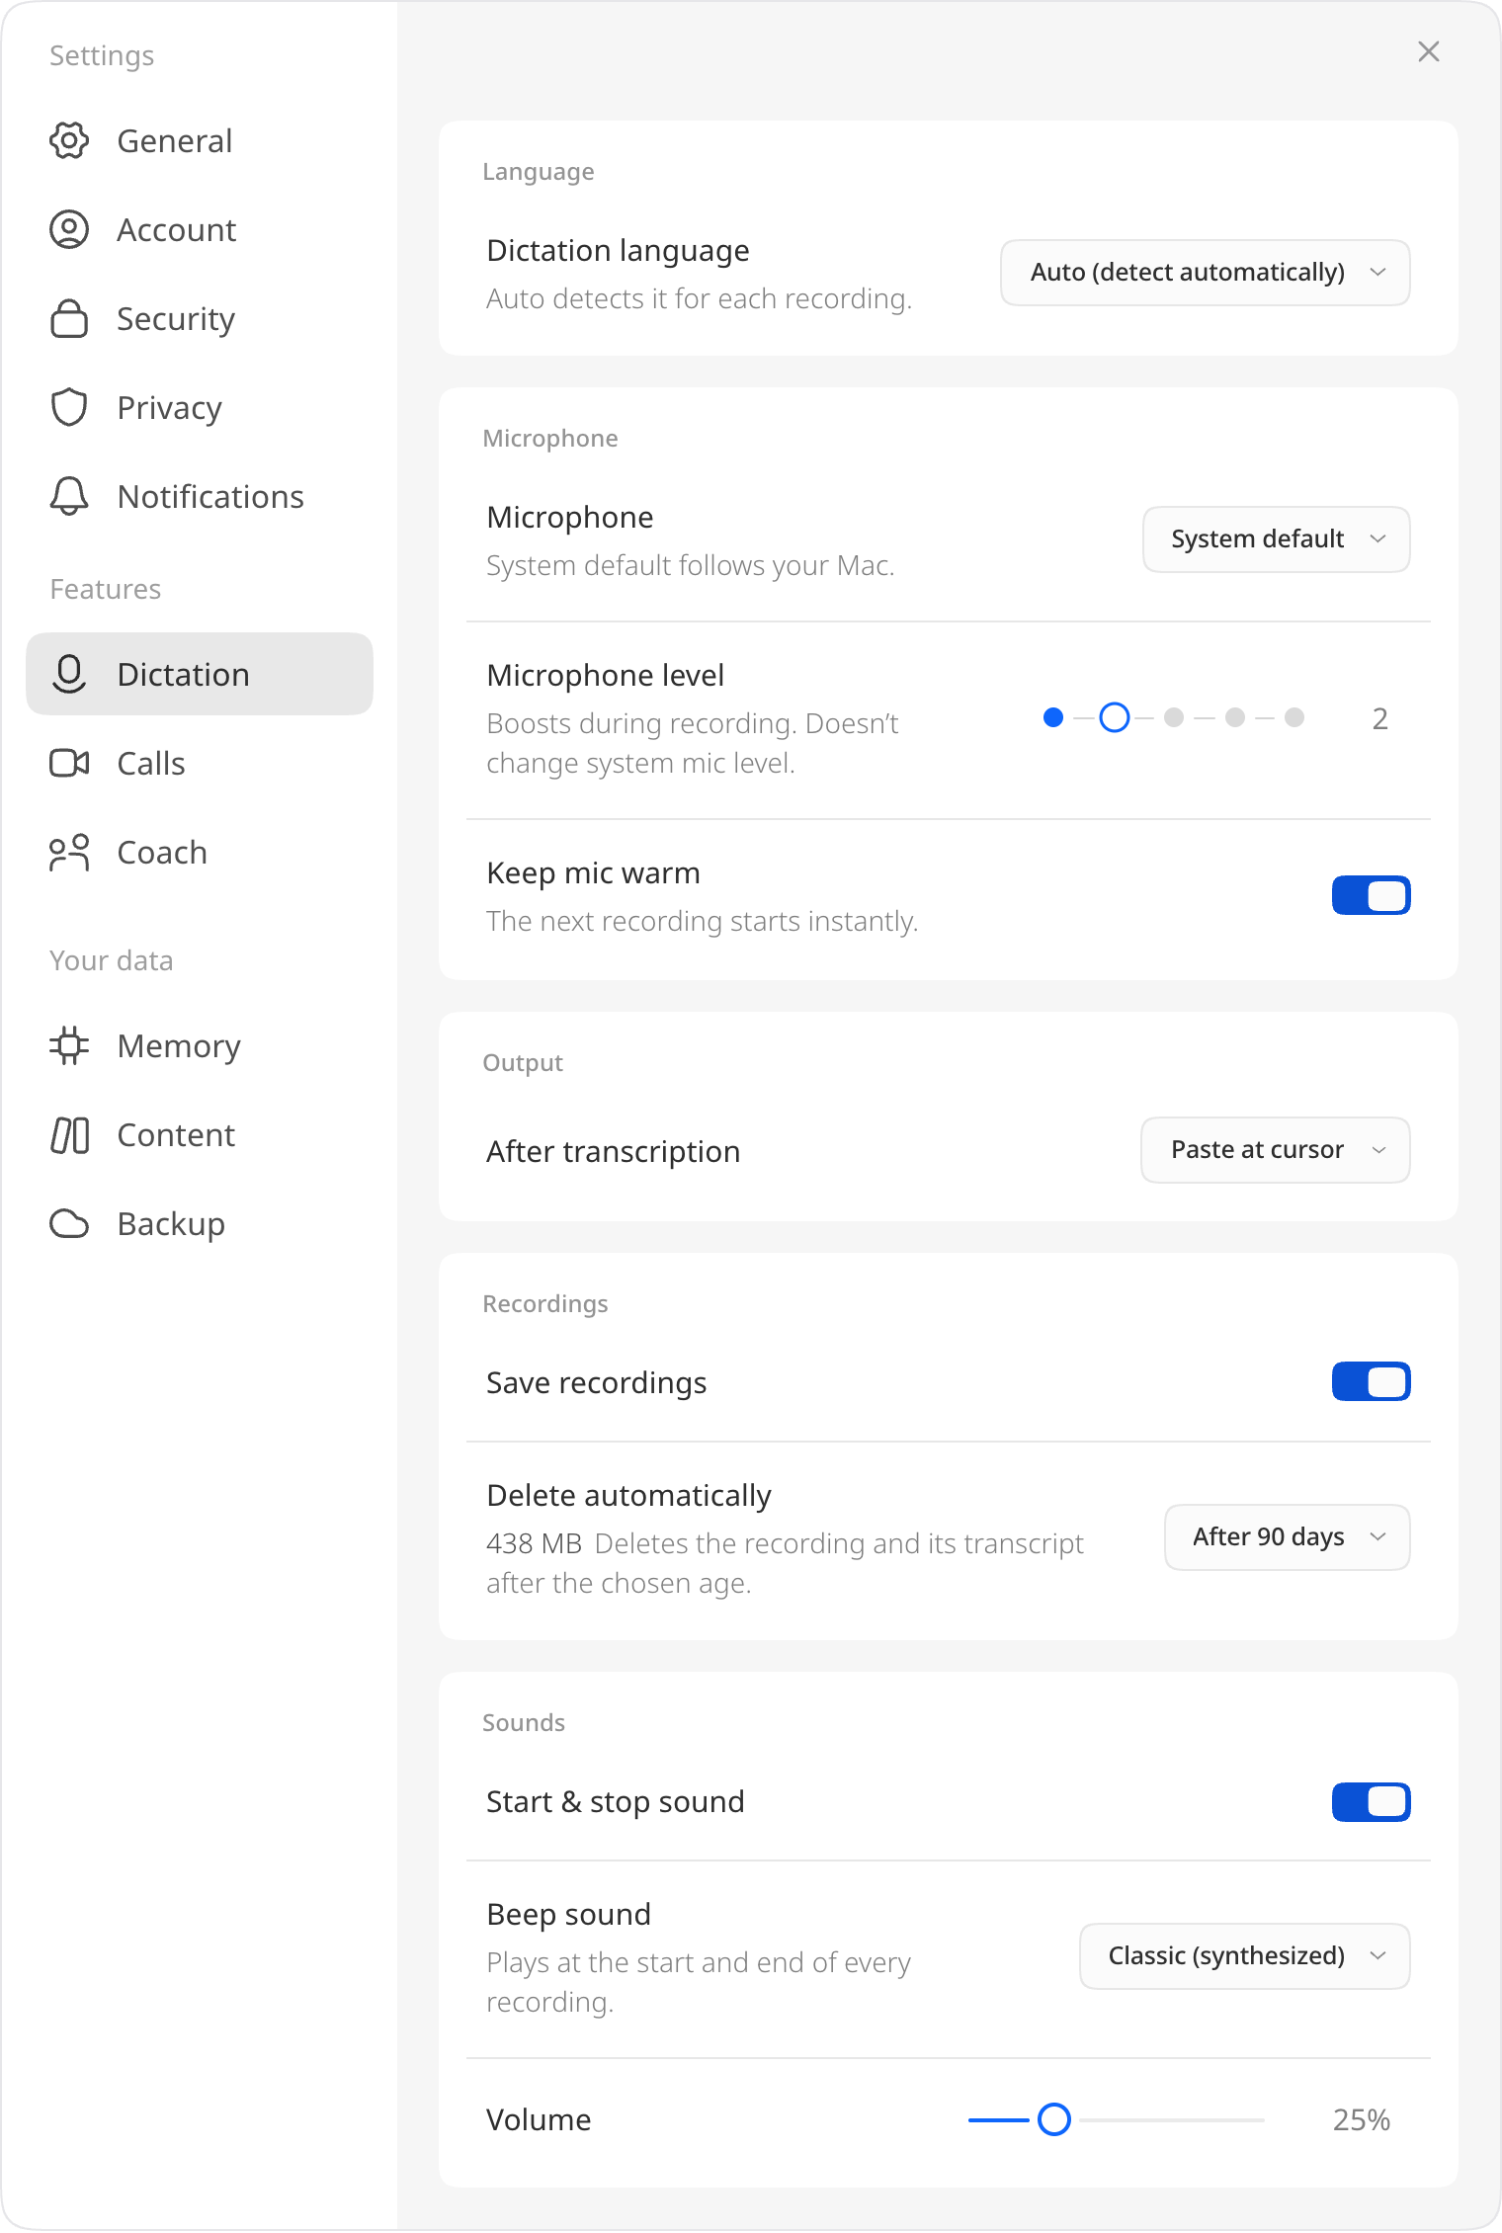
Task: Click the Backup cloud icon
Action: [69, 1224]
